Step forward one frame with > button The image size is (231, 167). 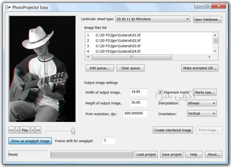click(32, 130)
